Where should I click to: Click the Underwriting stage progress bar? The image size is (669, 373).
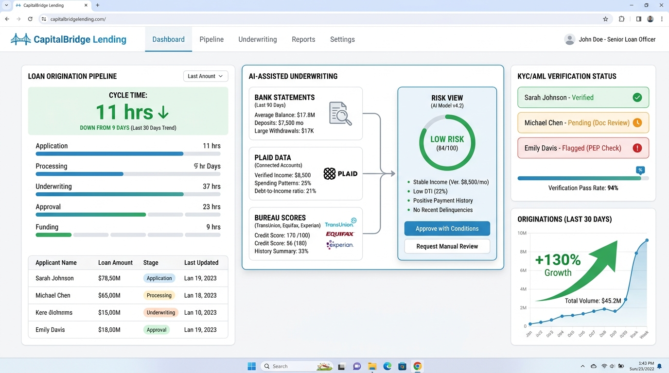coord(128,194)
